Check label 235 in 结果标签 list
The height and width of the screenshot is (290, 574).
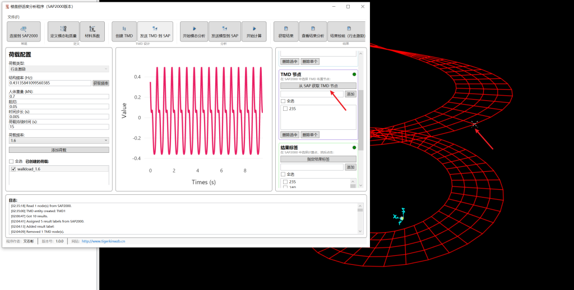285,182
